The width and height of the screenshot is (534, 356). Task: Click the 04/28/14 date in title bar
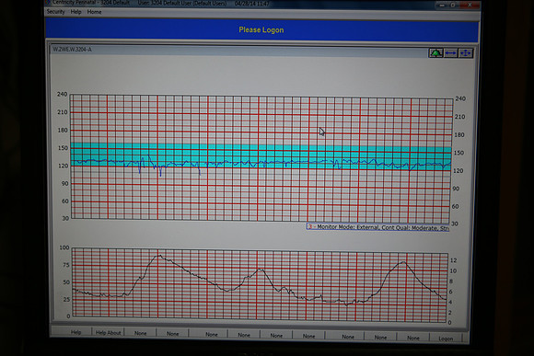(244, 4)
